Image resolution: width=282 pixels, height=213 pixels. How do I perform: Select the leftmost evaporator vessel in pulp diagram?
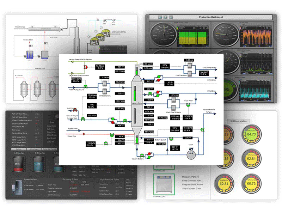(x=24, y=89)
